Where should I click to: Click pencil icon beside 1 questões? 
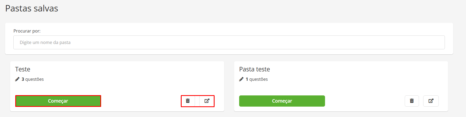point(241,79)
